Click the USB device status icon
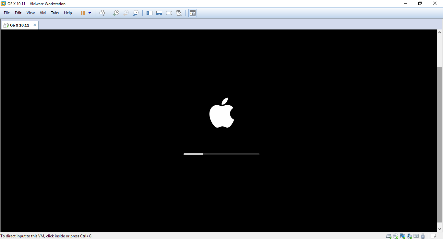 423,236
